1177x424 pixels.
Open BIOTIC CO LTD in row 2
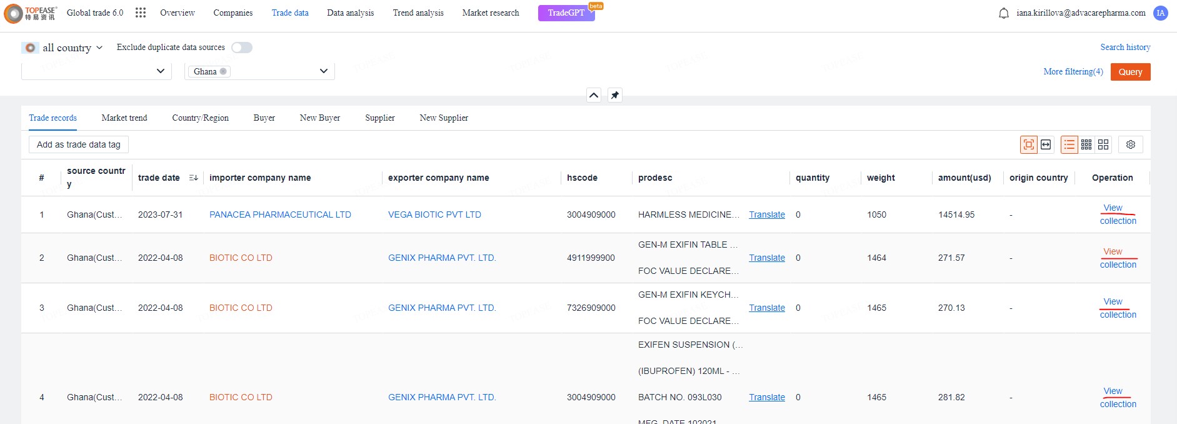[241, 258]
